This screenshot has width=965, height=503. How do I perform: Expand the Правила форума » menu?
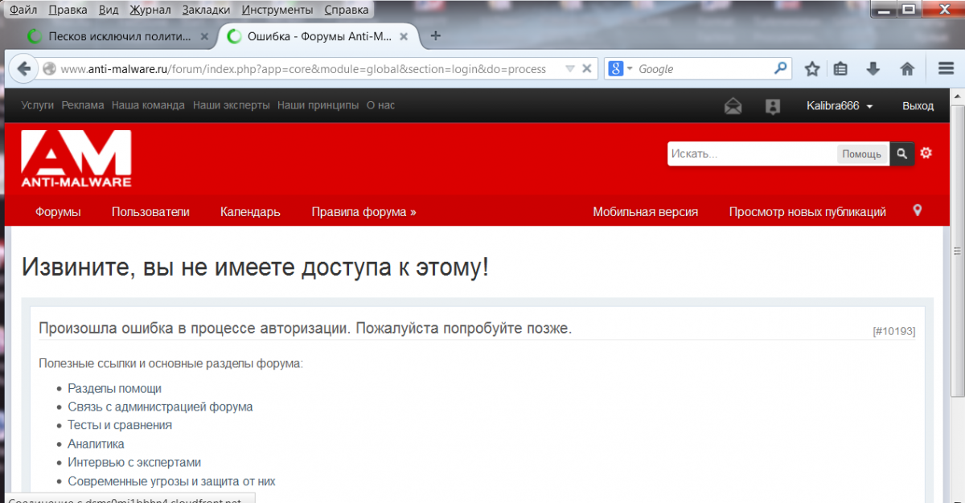[363, 212]
